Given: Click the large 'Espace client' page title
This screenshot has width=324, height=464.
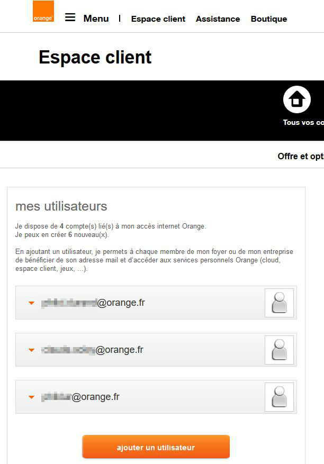Looking at the screenshot, I should [95, 57].
